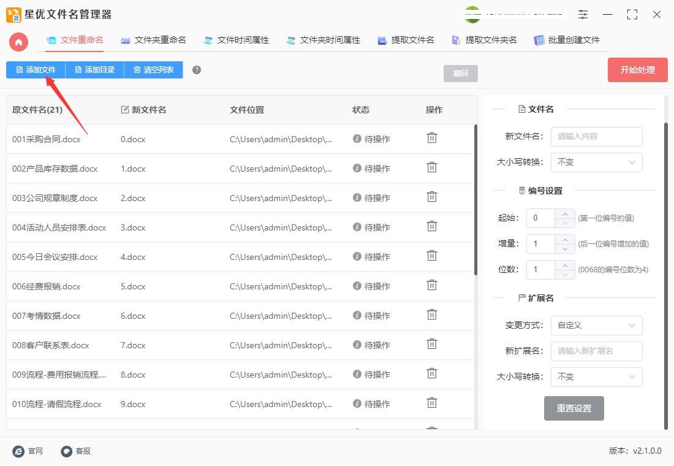Delete the 005今日会议安排.docx row
Viewport: 674px width, 466px height.
click(x=431, y=256)
